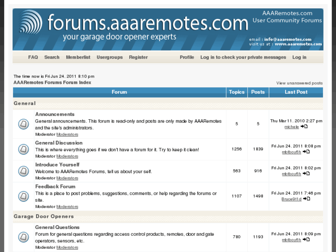Viewport: 336px width, 252px height.
Task: Open user michele's profile in Announcements row
Action: pos(292,127)
